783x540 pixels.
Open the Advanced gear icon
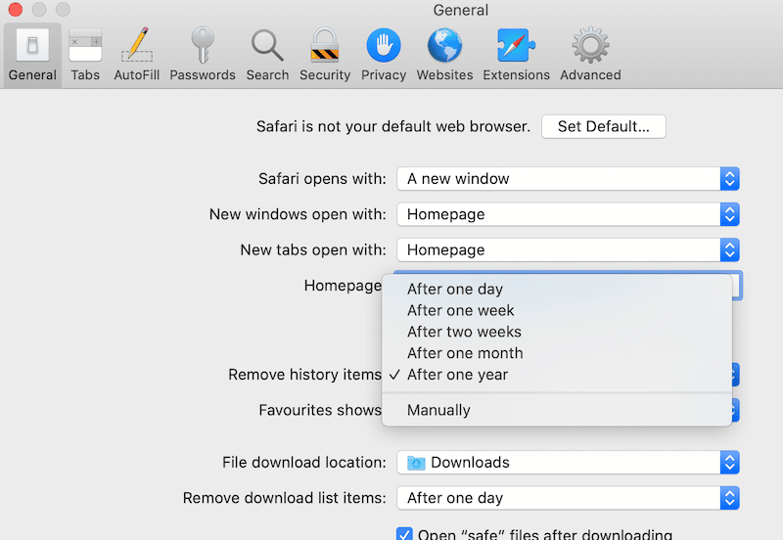click(x=590, y=47)
